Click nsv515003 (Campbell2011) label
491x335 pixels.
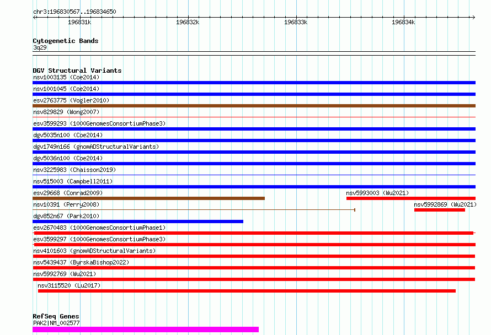tap(73, 181)
